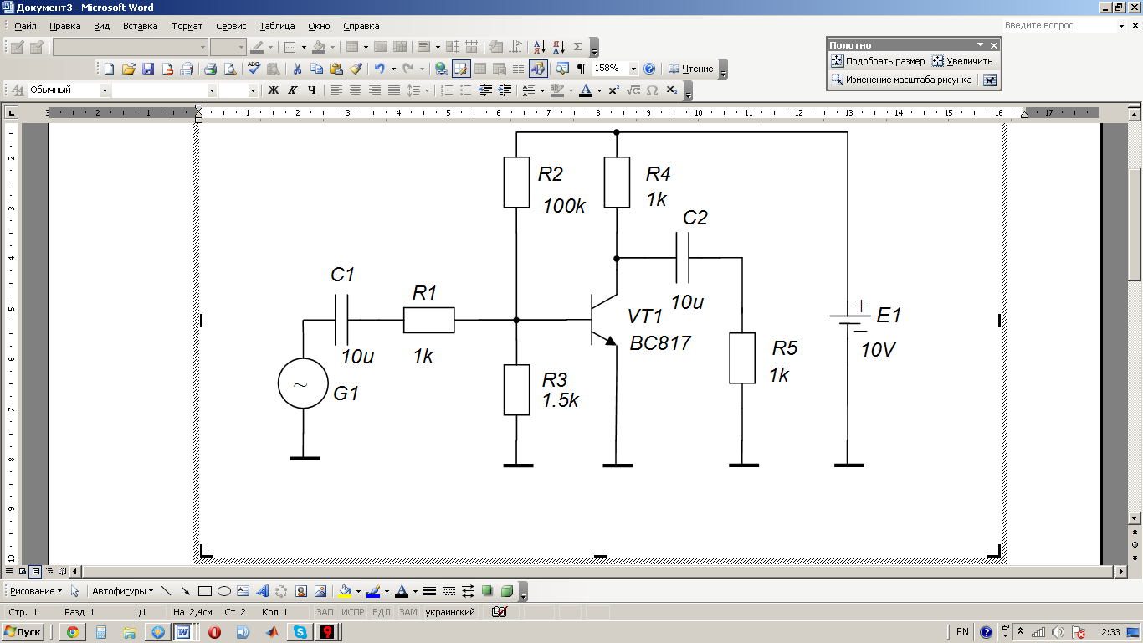Insert symbol omega icon
The image size is (1143, 643).
tap(652, 90)
